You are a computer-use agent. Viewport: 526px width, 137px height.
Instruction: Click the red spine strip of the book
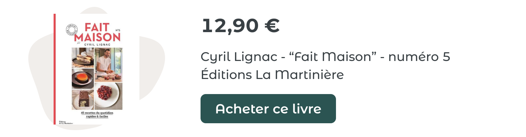(x=55, y=69)
